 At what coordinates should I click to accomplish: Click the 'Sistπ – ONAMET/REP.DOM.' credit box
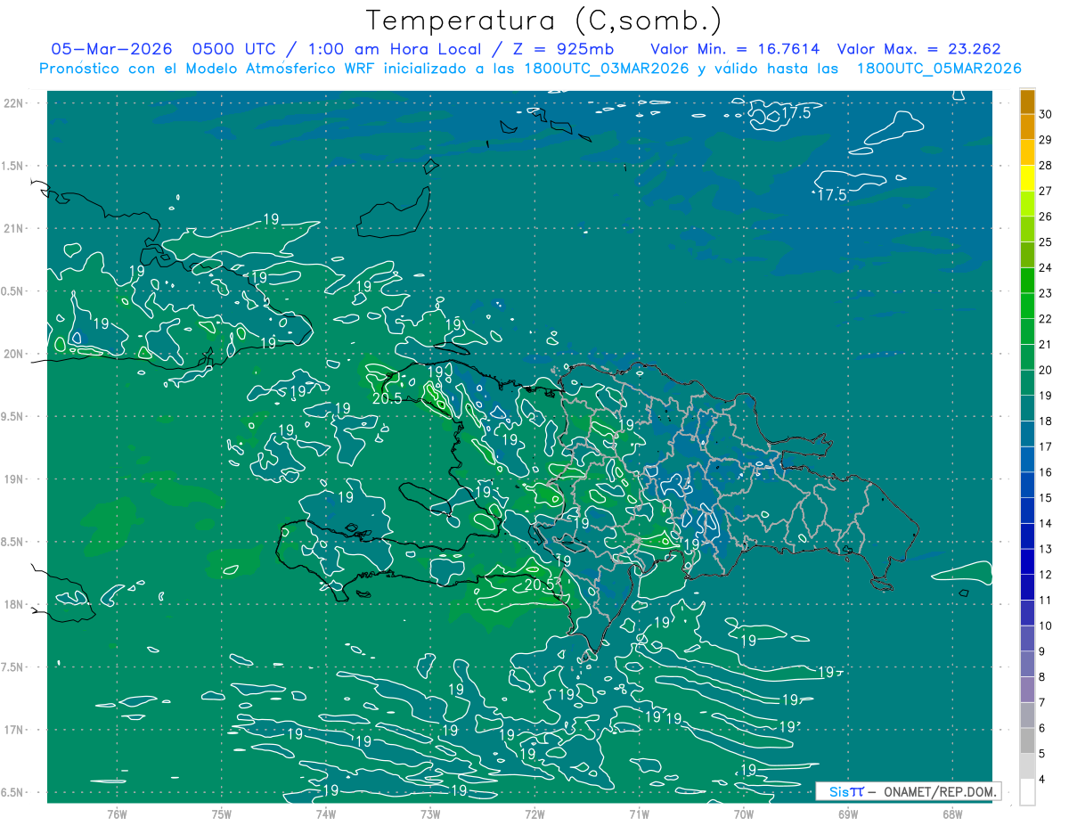point(908,791)
